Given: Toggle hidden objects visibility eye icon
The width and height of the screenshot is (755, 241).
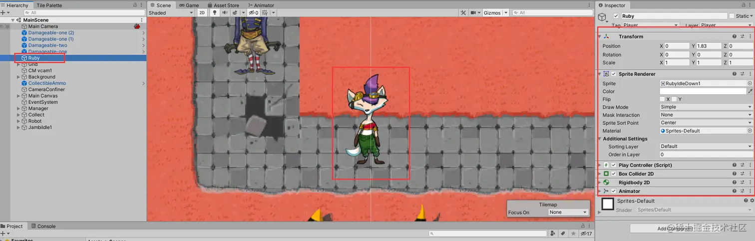Looking at the screenshot, I should 253,13.
